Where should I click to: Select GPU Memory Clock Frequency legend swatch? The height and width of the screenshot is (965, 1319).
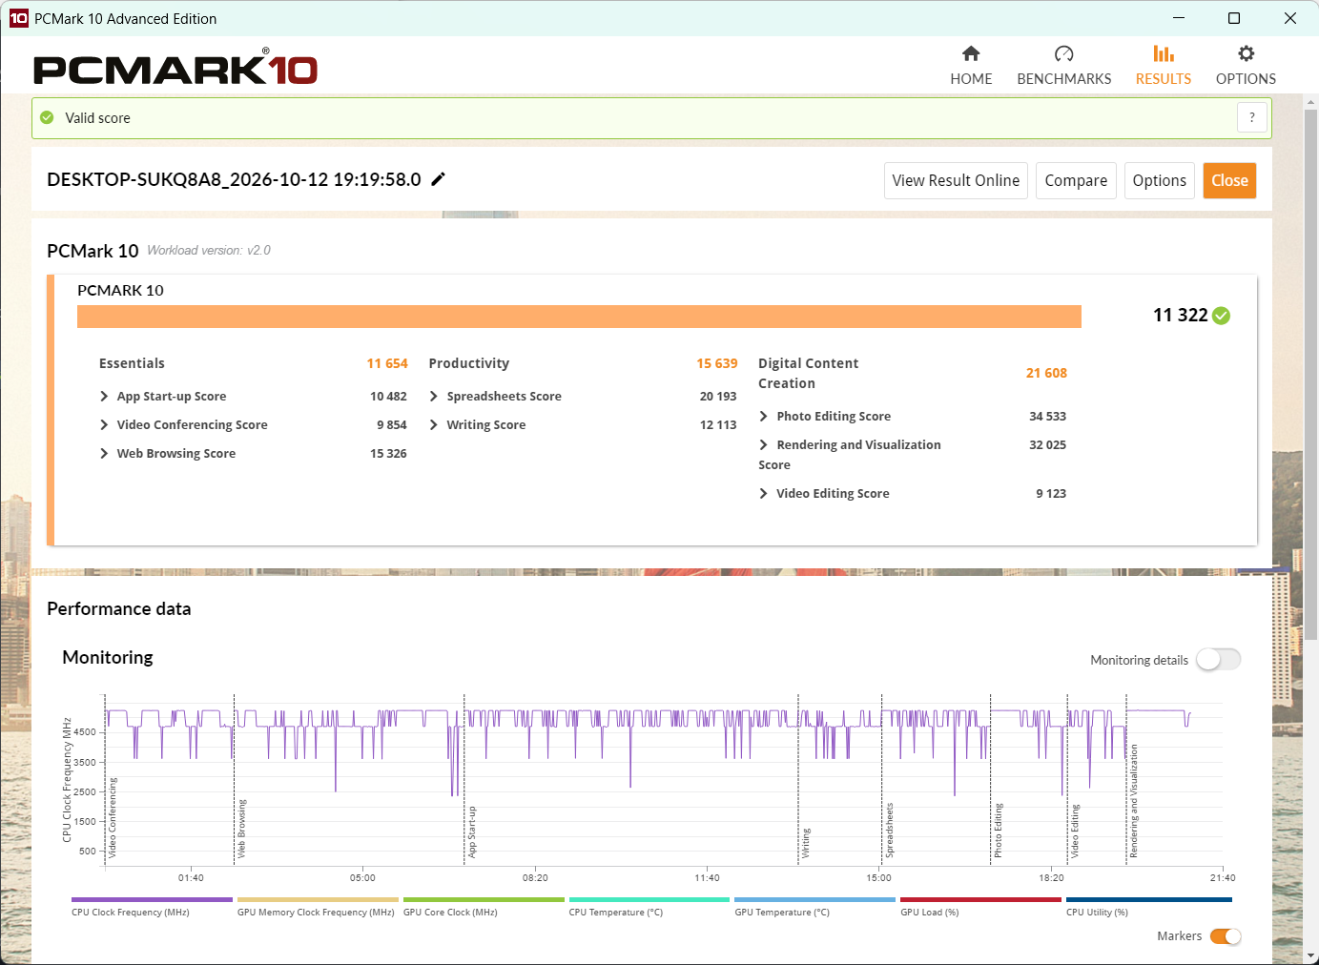pos(318,899)
